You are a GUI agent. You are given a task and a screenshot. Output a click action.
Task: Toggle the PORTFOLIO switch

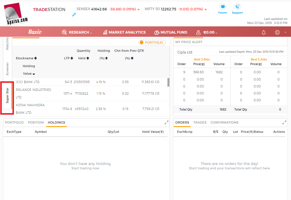pos(152,43)
